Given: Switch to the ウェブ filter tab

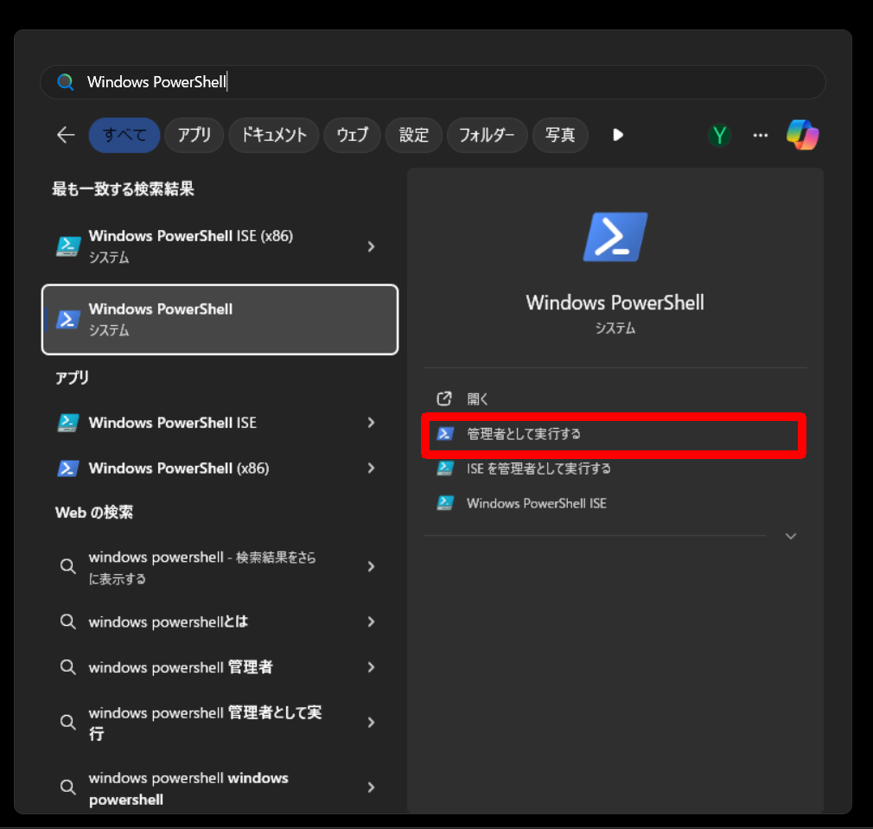Looking at the screenshot, I should click(353, 135).
